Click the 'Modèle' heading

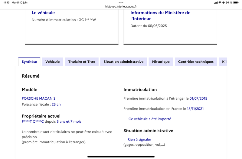(x=29, y=90)
